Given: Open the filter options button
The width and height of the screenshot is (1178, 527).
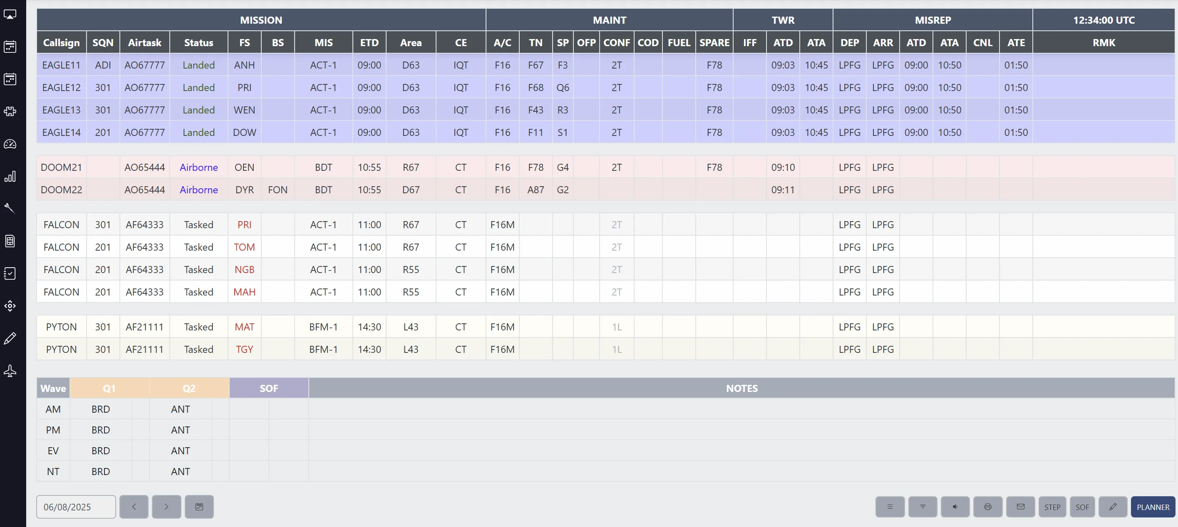Looking at the screenshot, I should (923, 507).
